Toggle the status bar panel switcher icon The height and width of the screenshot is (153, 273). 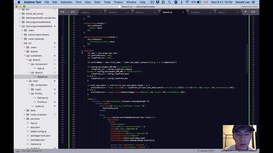(x=17, y=151)
